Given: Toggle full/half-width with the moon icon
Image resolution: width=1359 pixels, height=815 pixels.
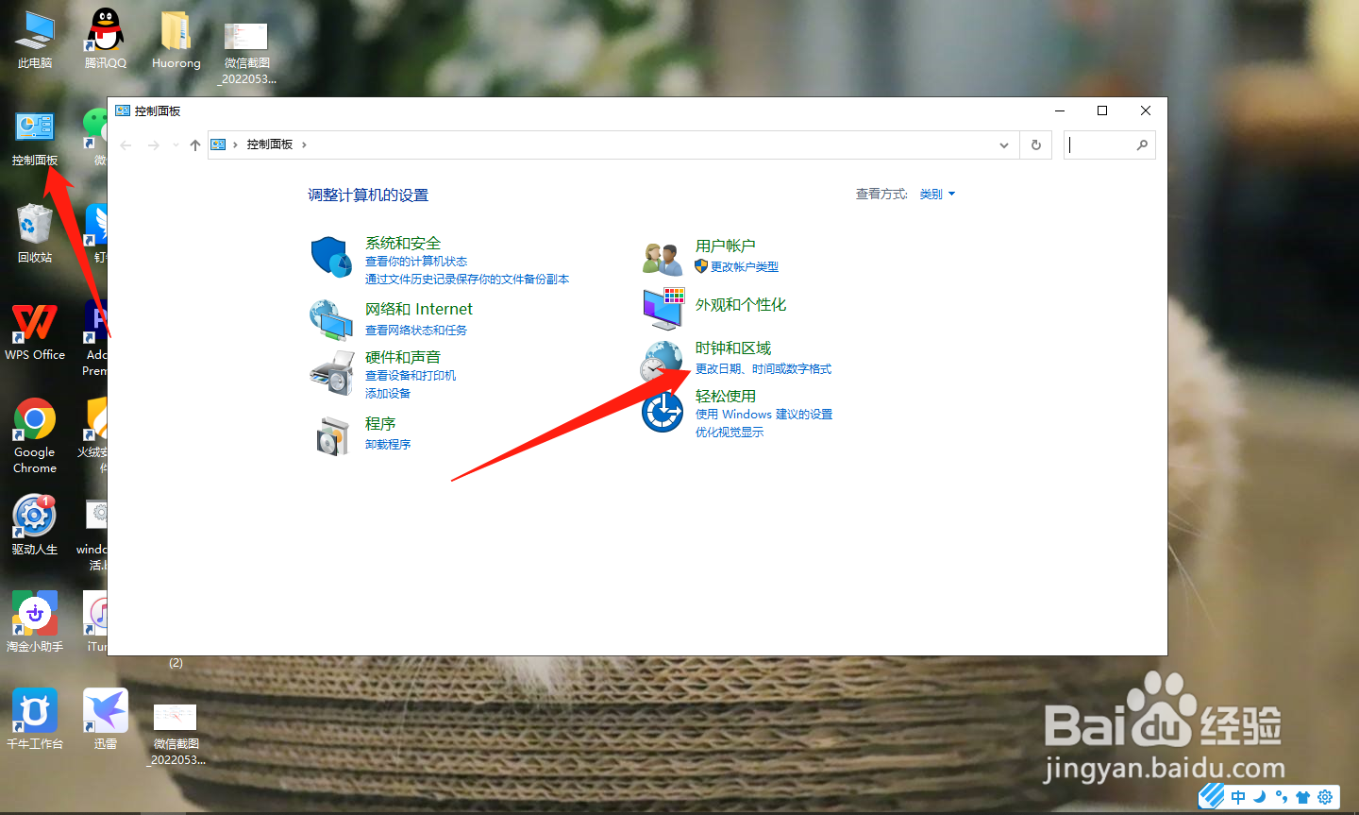Looking at the screenshot, I should click(x=1259, y=796).
